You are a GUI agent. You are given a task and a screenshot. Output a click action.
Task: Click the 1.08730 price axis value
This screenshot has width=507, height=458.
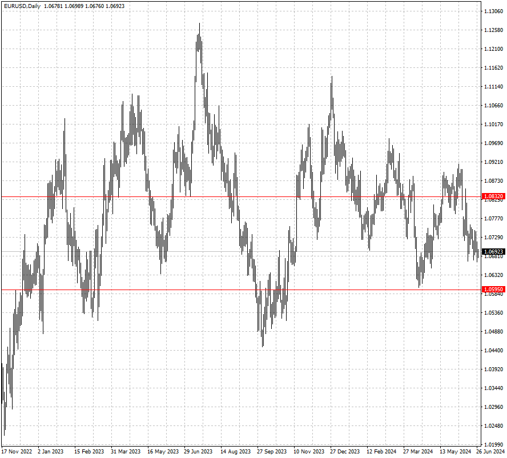[493, 180]
